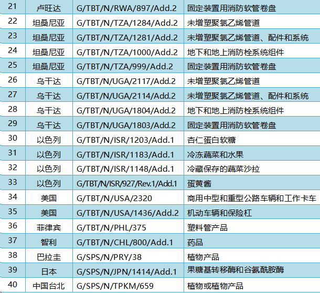Click product cell 冷冻蔬菜和水果
This screenshot has height=293, width=320.
click(252, 153)
